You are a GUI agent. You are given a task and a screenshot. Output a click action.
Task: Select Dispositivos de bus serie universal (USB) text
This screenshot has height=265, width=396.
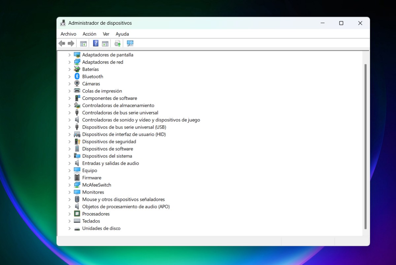(x=124, y=127)
